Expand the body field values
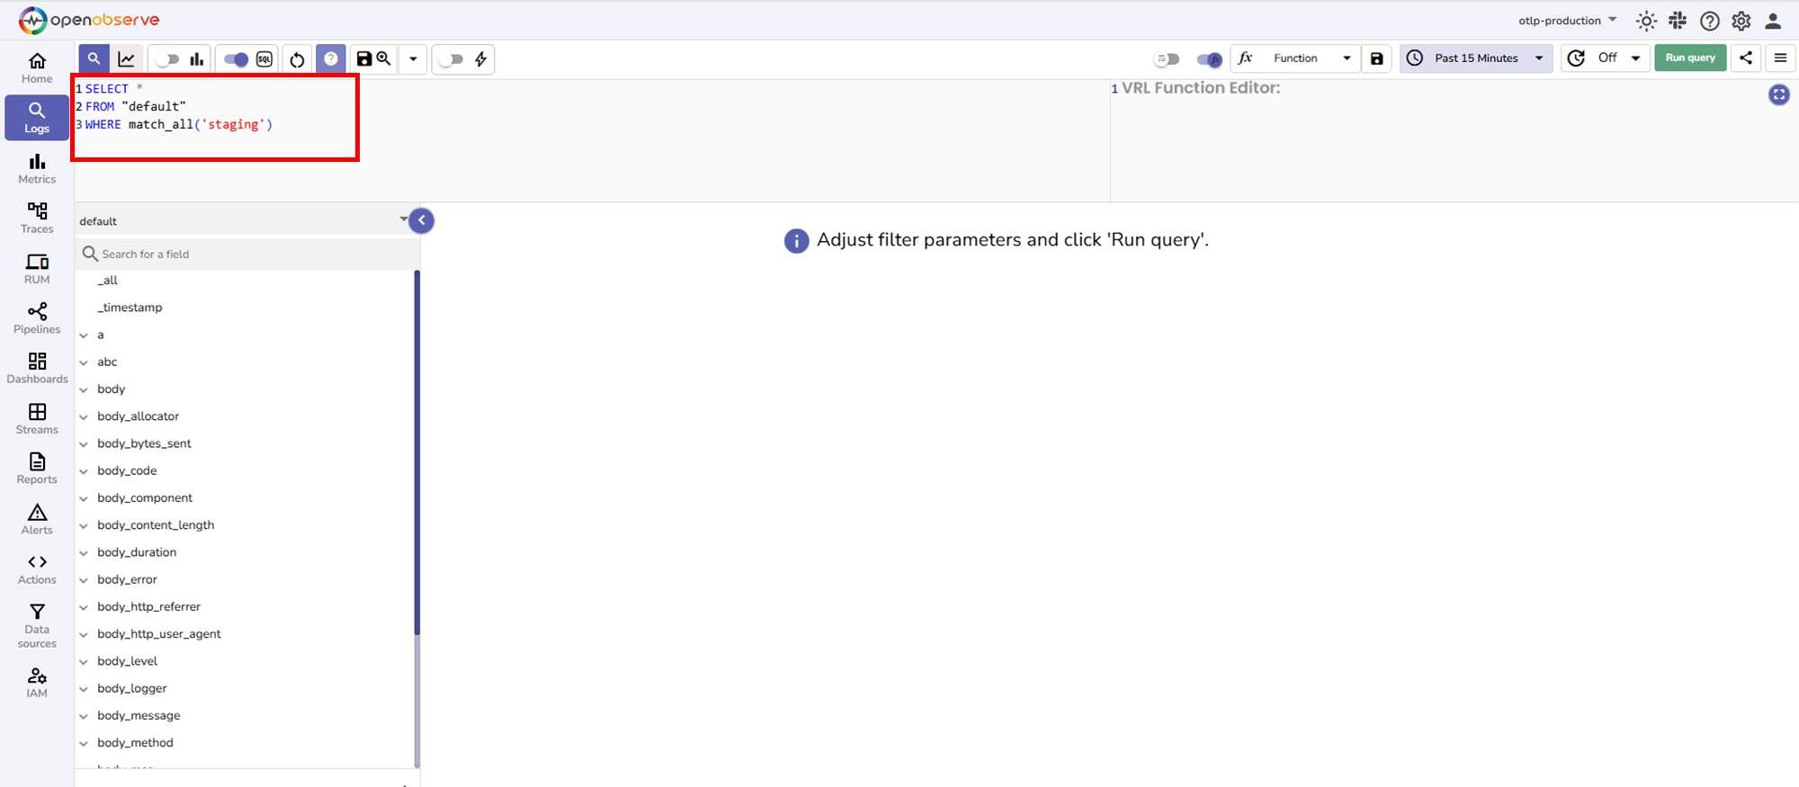This screenshot has width=1799, height=787. [84, 389]
